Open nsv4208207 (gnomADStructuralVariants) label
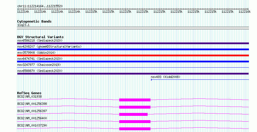The width and height of the screenshot is (257, 132). (x=49, y=47)
